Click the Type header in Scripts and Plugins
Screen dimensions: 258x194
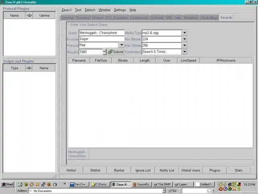click(15, 68)
